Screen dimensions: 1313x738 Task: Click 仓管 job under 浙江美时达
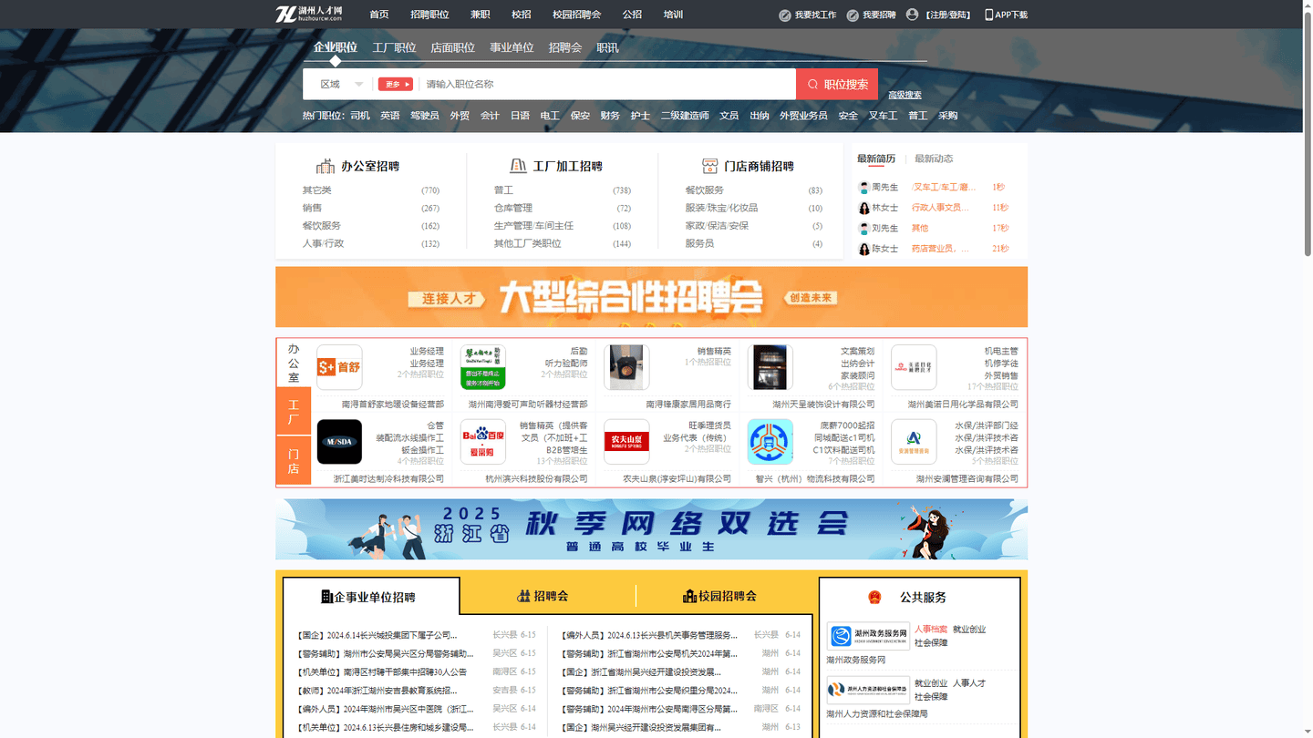click(435, 425)
